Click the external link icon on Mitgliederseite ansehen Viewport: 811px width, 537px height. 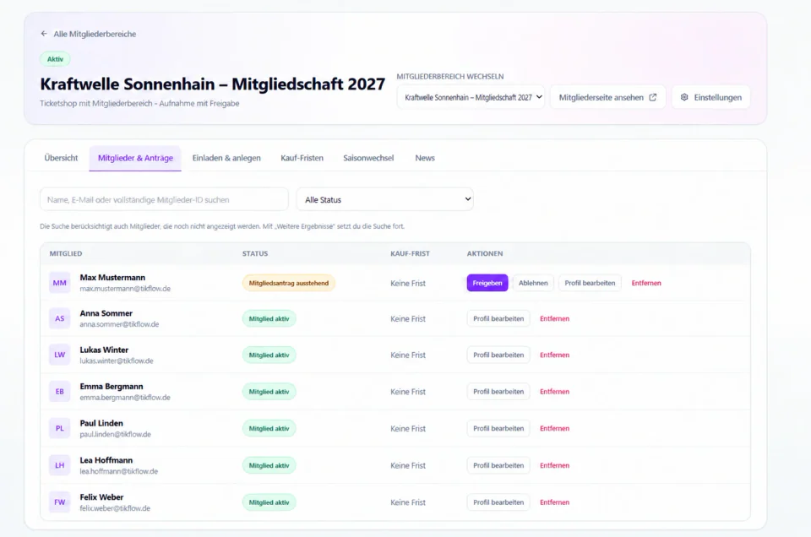(653, 97)
